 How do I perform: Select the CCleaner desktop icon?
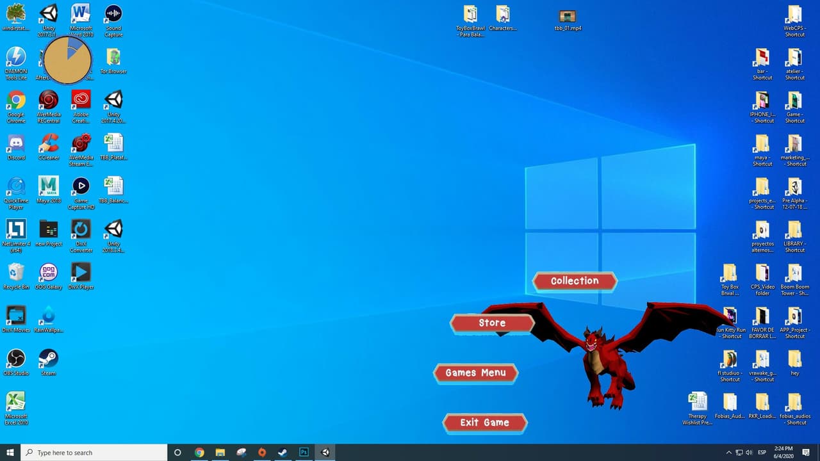pos(48,147)
